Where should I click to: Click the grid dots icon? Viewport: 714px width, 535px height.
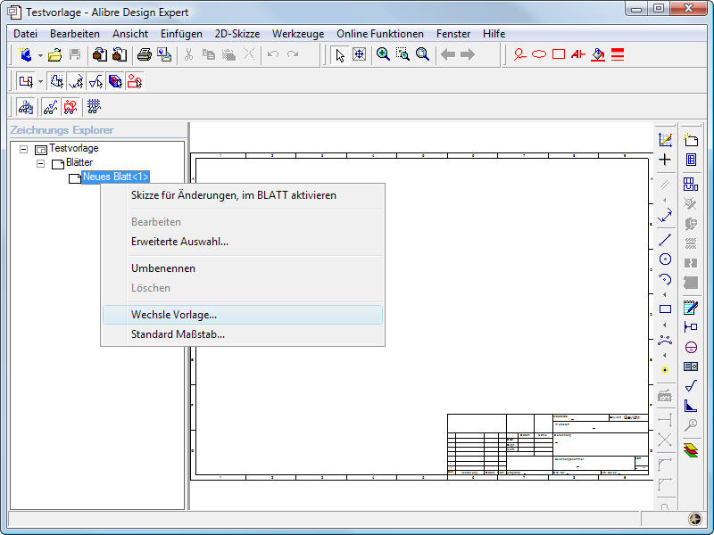pyautogui.click(x=94, y=106)
